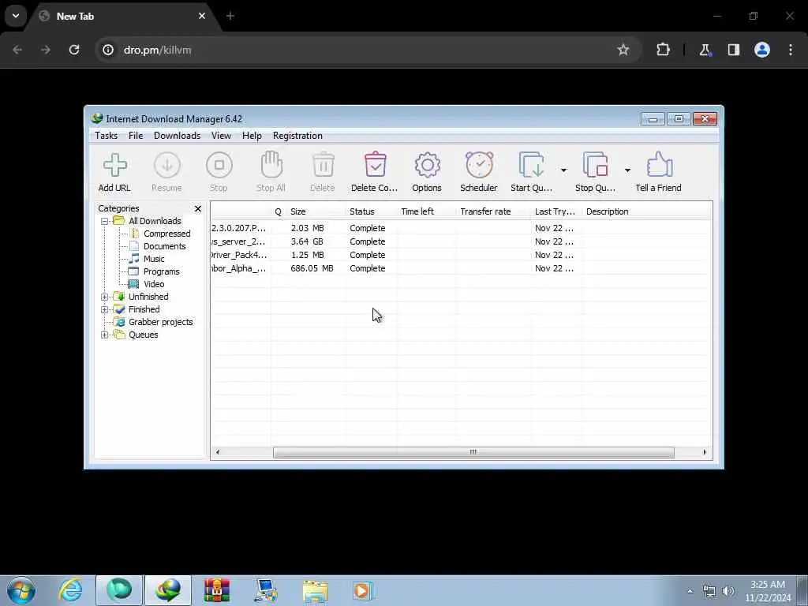Launch Internet Explorer from the taskbar
The image size is (808, 606).
[70, 590]
